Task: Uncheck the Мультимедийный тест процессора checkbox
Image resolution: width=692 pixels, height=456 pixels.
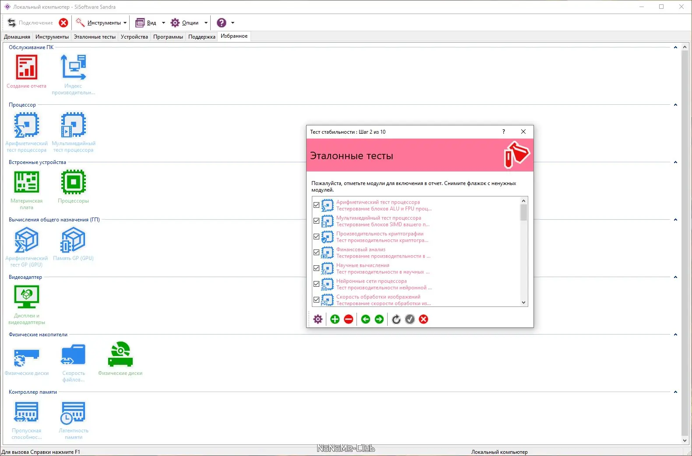Action: [x=317, y=221]
